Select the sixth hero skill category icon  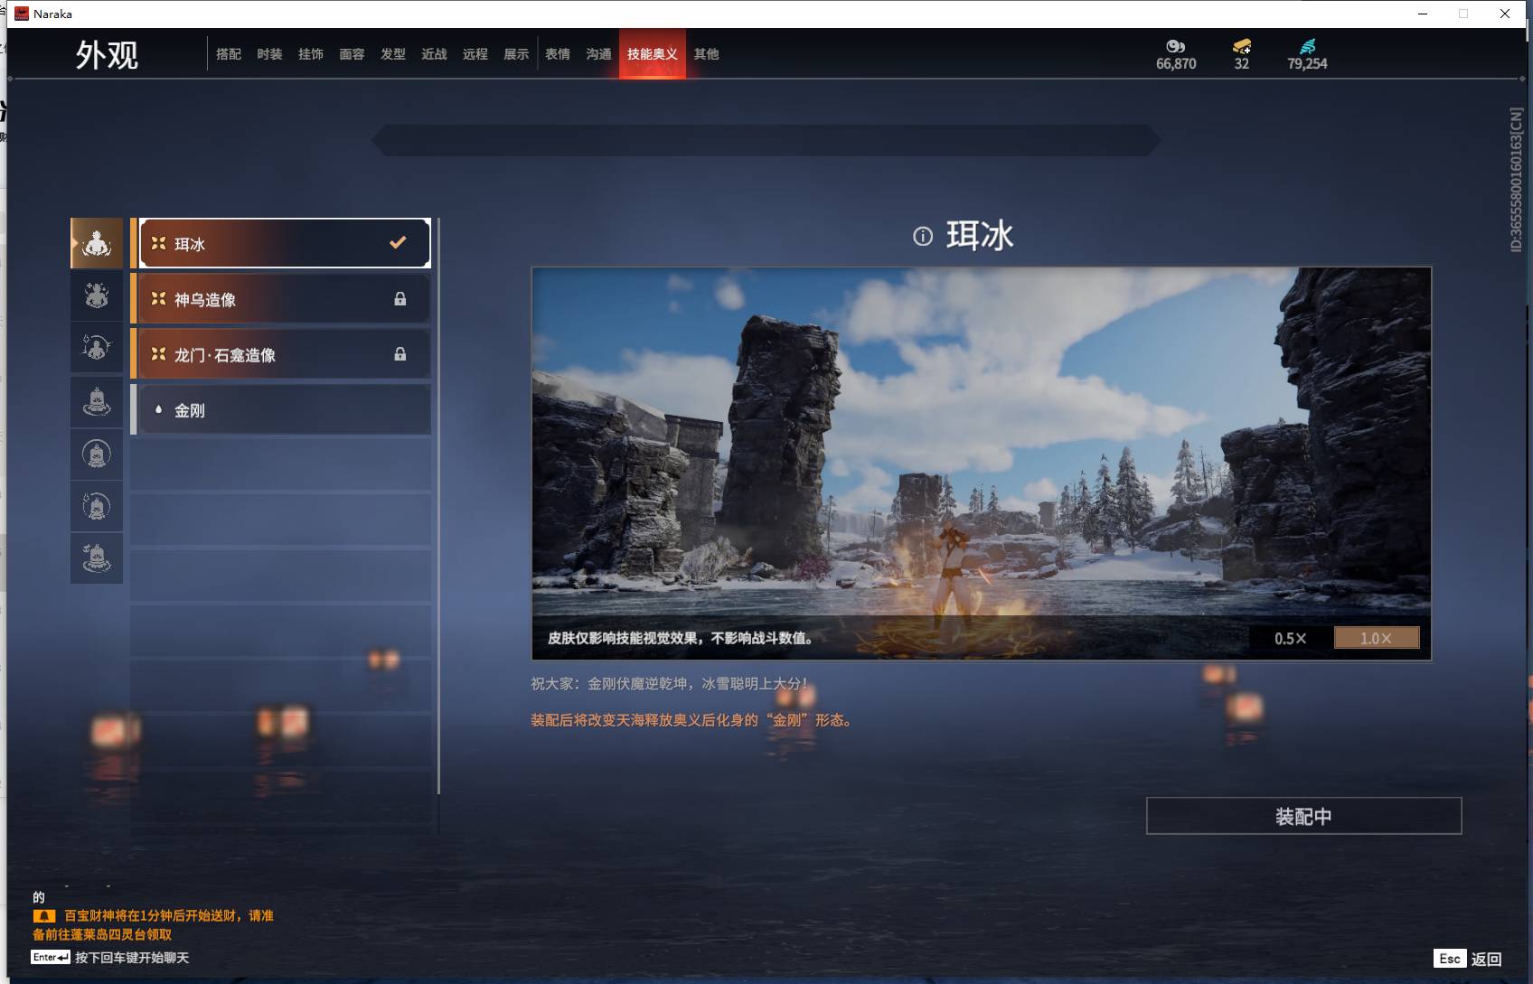pos(97,505)
